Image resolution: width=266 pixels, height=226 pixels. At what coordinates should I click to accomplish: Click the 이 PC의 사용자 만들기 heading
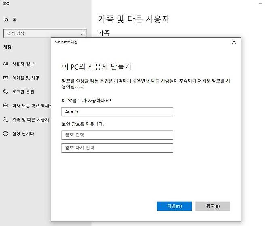coord(97,66)
